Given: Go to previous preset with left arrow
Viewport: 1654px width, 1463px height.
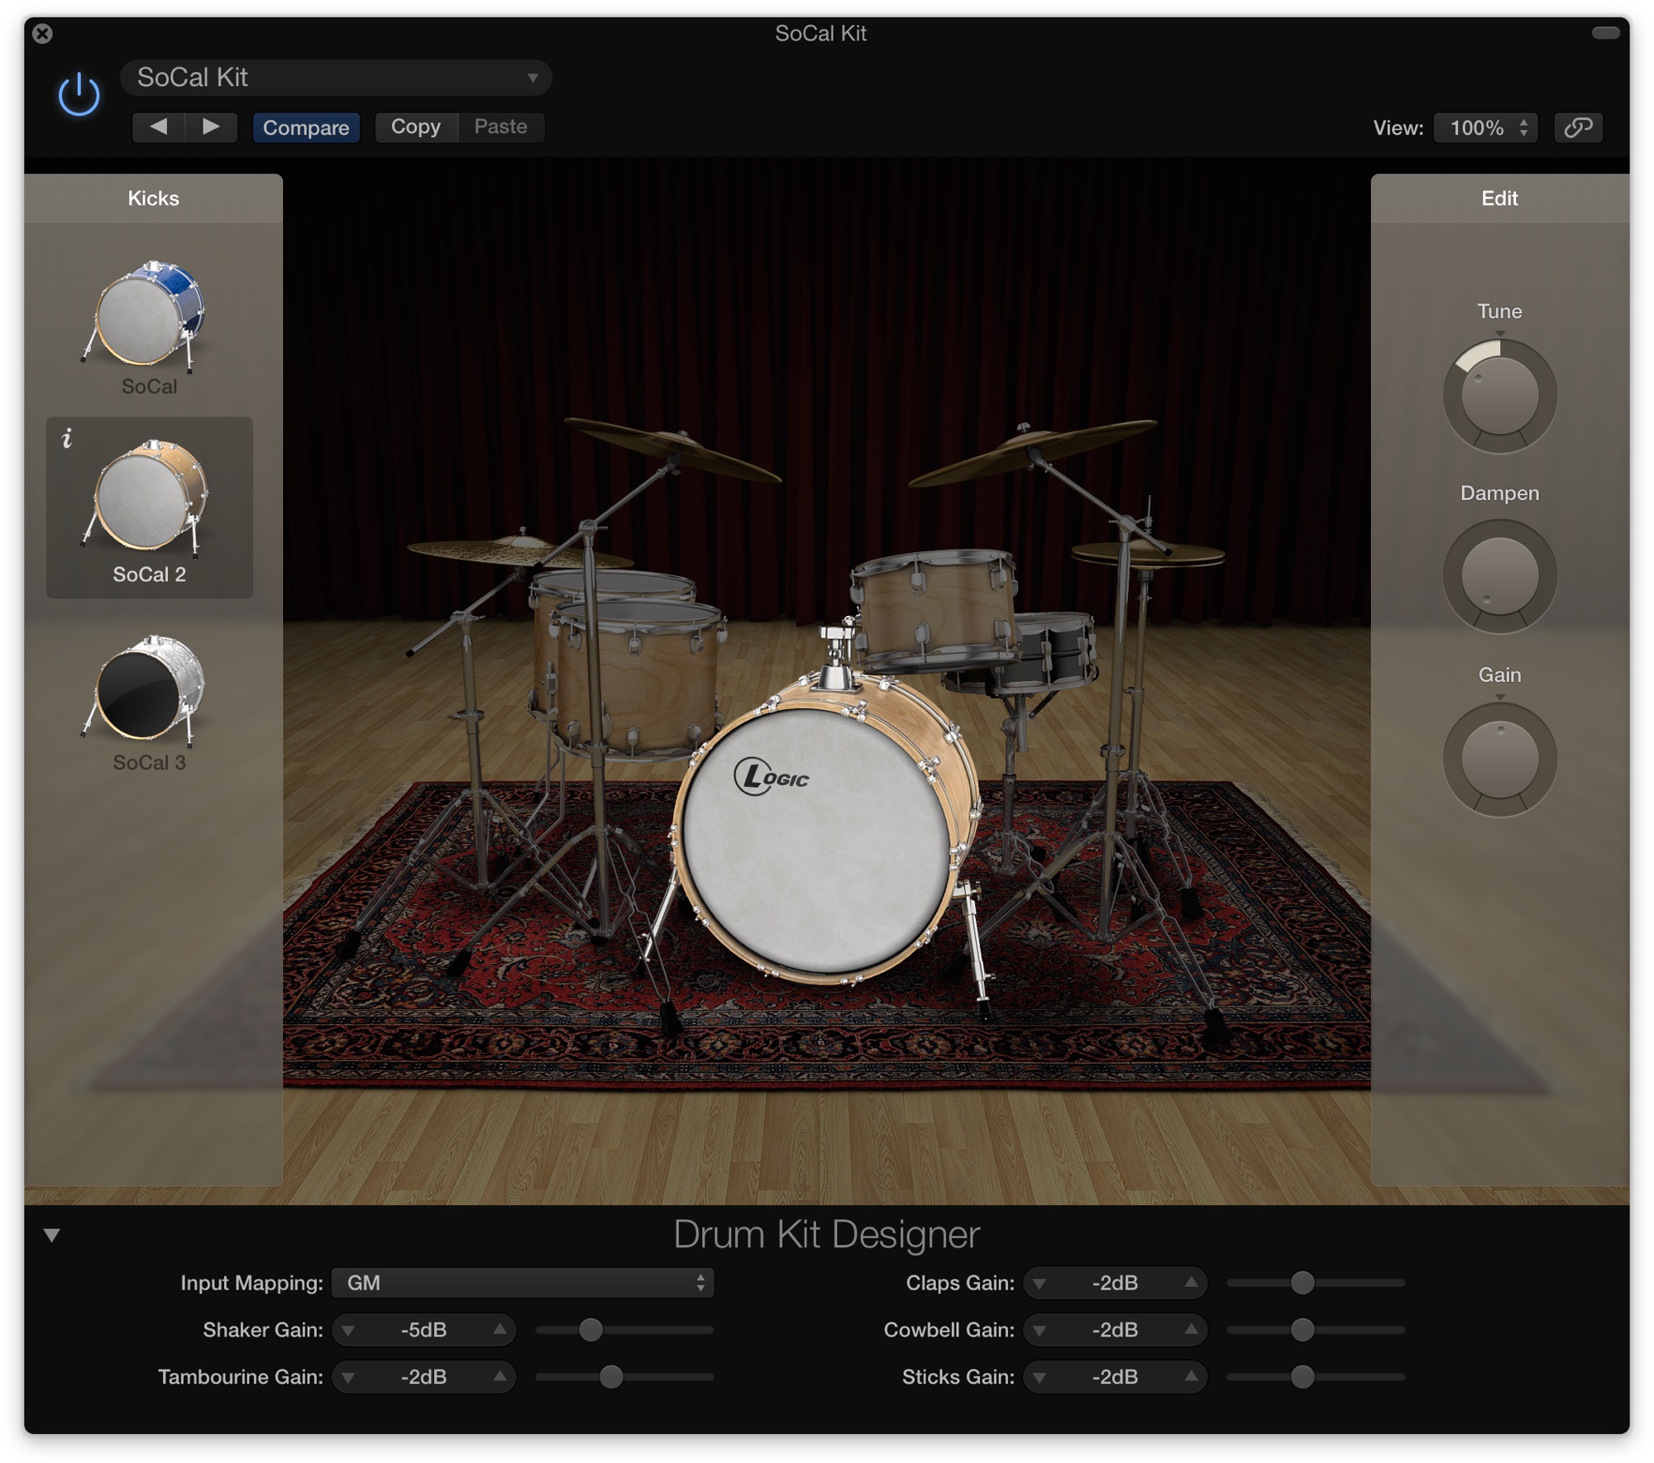Looking at the screenshot, I should pos(159,126).
